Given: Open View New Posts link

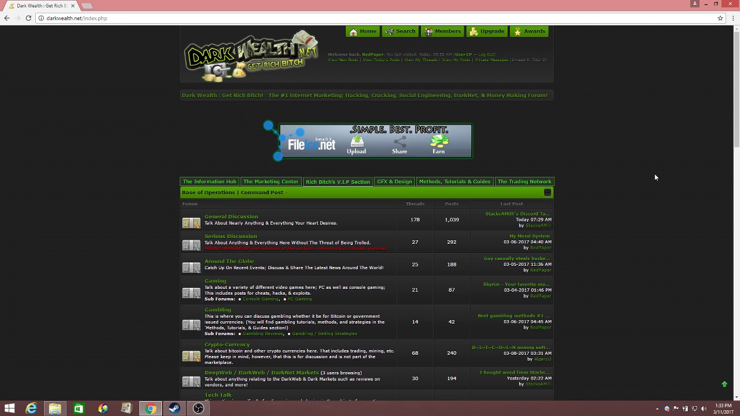Looking at the screenshot, I should pos(343,60).
